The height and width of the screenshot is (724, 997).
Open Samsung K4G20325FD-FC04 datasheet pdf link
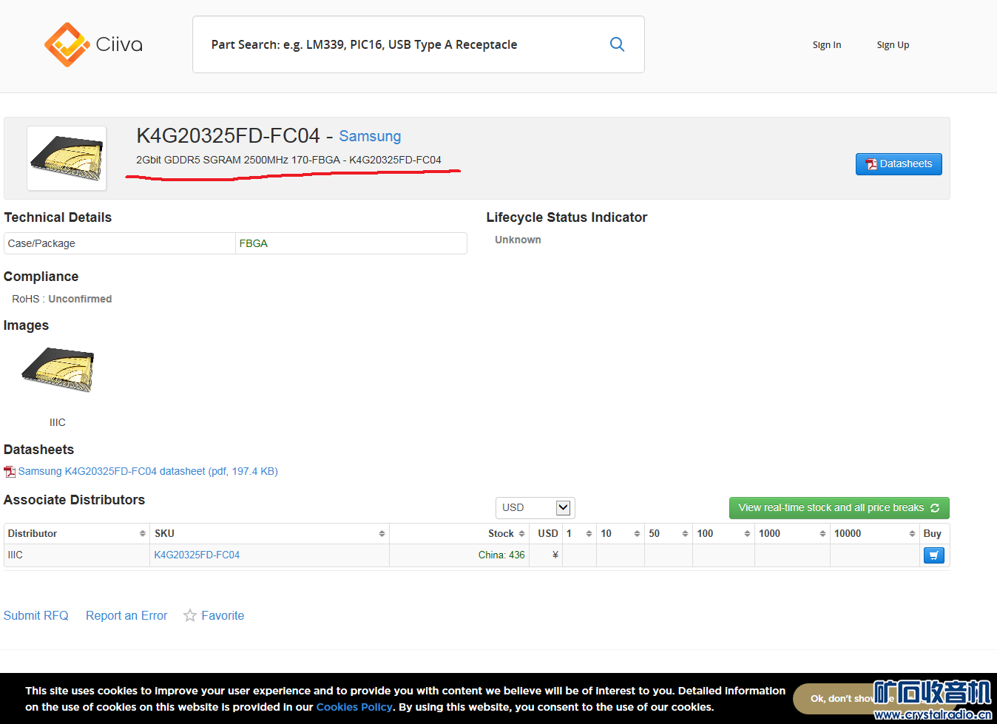(x=148, y=471)
